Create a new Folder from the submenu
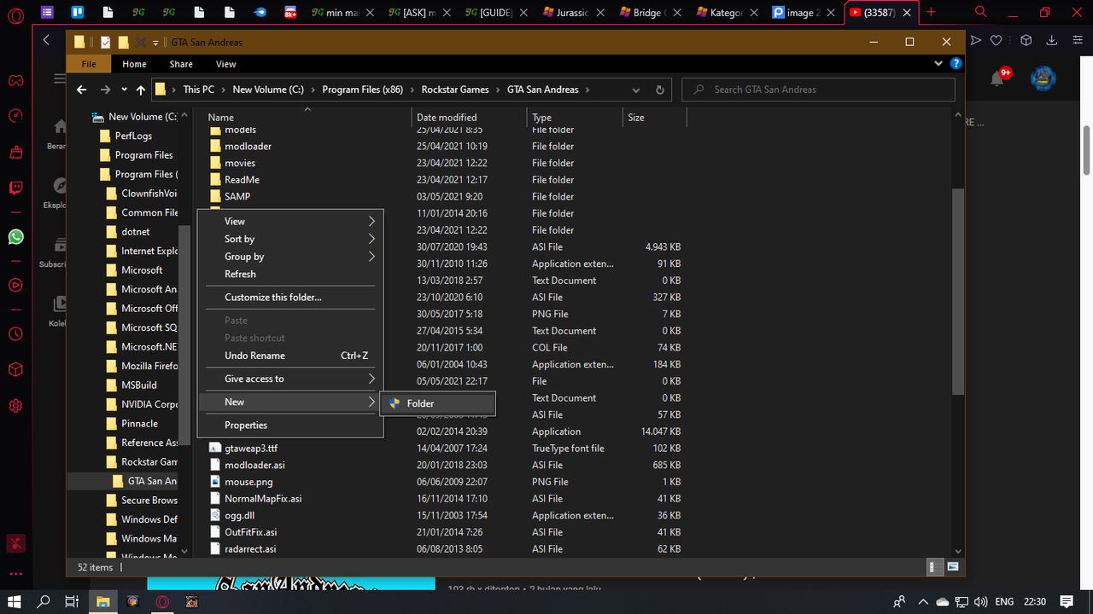The image size is (1093, 614). point(437,403)
